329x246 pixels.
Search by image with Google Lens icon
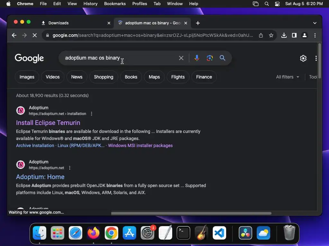pyautogui.click(x=209, y=58)
